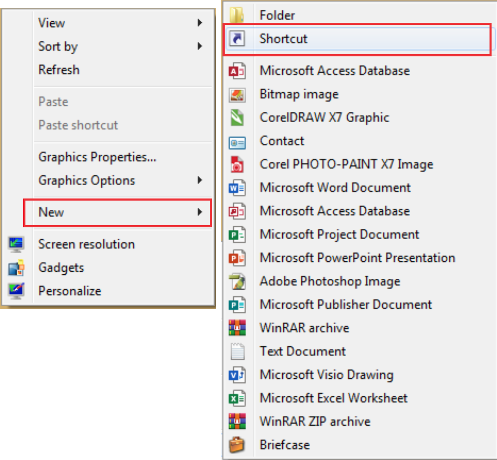Screen dimensions: 497x460
Task: Create a new CorelDRAW X7 Graphic
Action: [324, 117]
